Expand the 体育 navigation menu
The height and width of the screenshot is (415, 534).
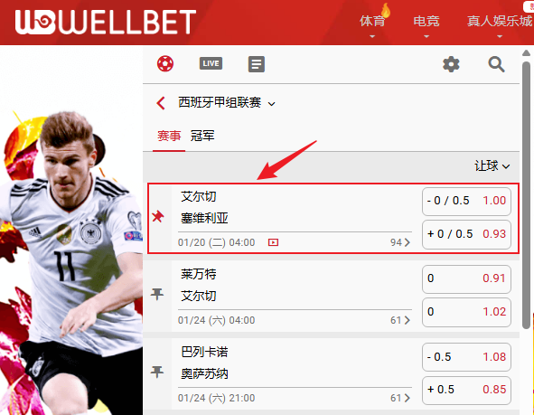click(372, 25)
